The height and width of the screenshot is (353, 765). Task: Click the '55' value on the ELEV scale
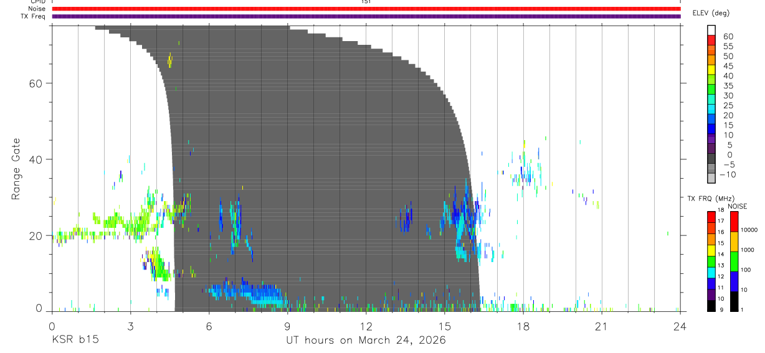click(728, 47)
